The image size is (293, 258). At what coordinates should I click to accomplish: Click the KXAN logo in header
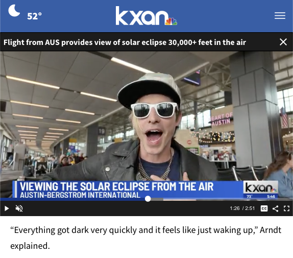click(146, 16)
